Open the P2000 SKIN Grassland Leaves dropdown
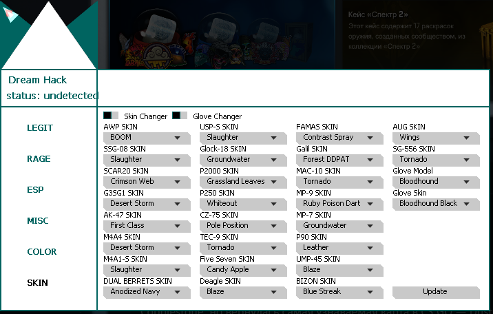The image size is (493, 314). click(x=243, y=182)
